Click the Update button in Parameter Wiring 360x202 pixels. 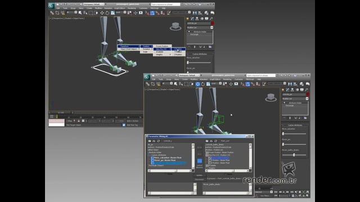tap(199, 175)
